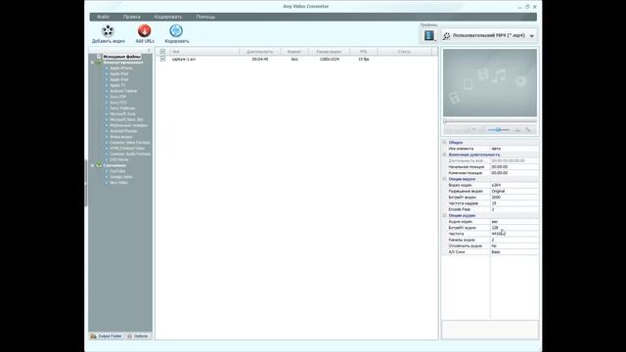Select YouTube under Скачанные
The height and width of the screenshot is (352, 626).
click(117, 171)
